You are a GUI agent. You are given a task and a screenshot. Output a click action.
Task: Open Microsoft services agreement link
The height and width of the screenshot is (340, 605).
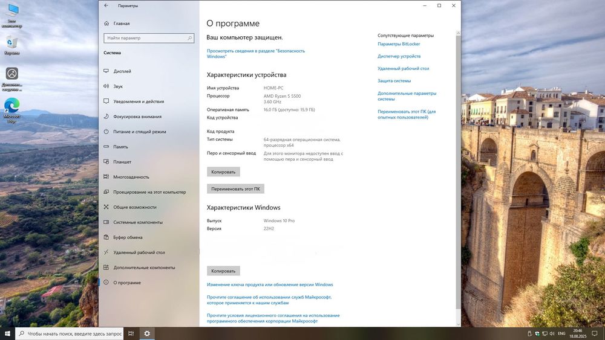(269, 300)
